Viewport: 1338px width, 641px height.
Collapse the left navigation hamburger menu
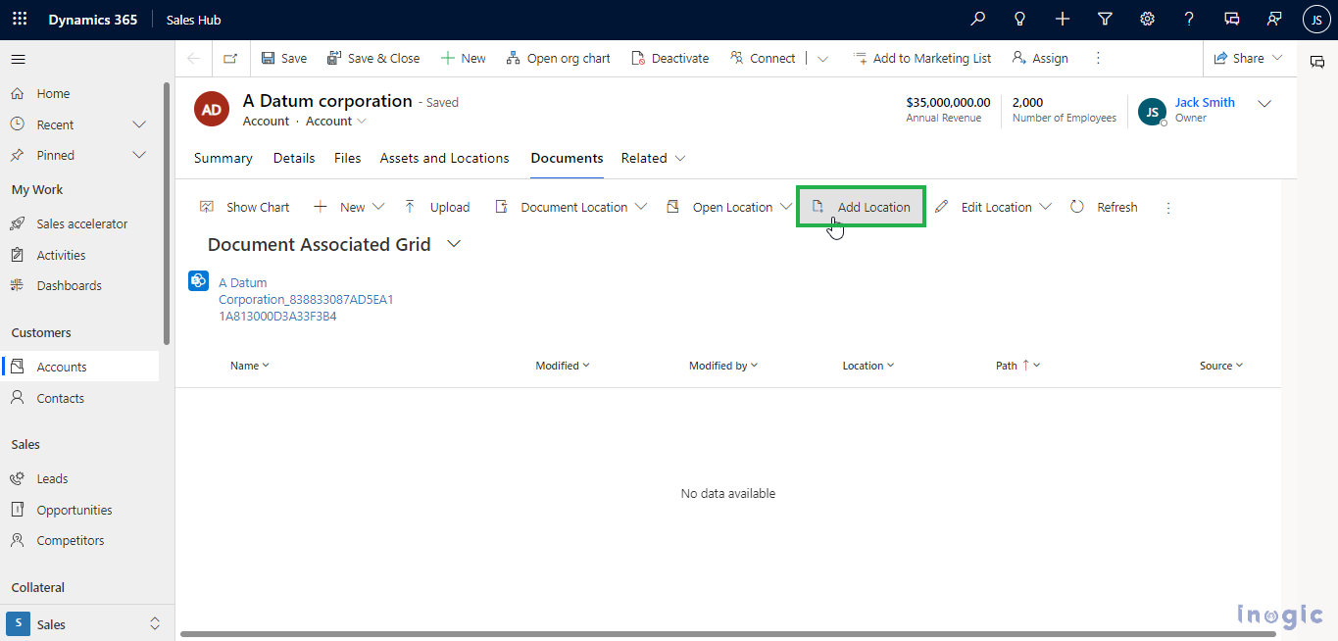point(18,60)
